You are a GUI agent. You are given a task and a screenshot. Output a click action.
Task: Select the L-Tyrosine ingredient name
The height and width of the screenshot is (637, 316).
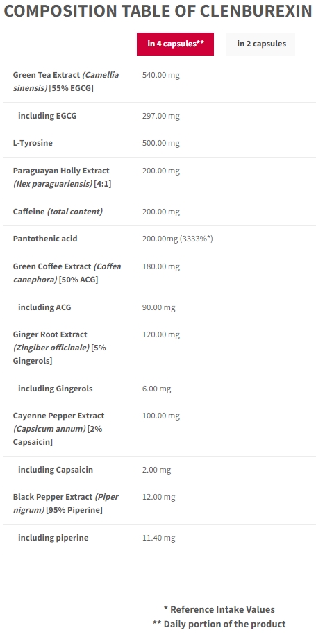[x=33, y=143]
